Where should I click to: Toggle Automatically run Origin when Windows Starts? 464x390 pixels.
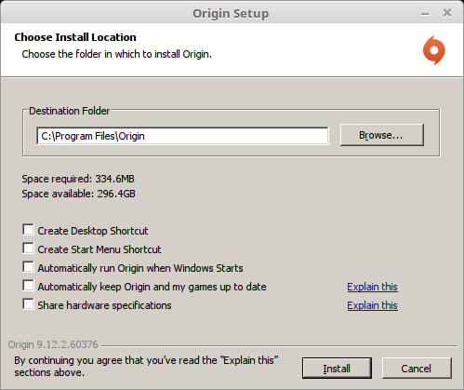pyautogui.click(x=28, y=267)
